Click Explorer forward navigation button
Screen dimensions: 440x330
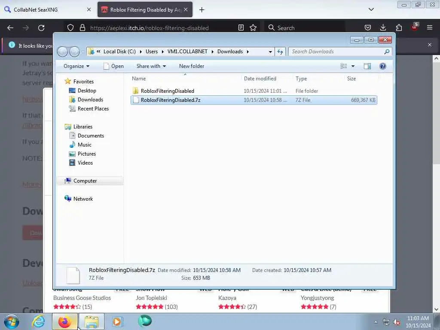click(x=74, y=52)
